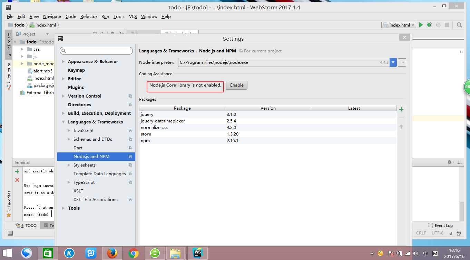Close terminal session with red X
The width and height of the screenshot is (470, 260).
(17, 180)
